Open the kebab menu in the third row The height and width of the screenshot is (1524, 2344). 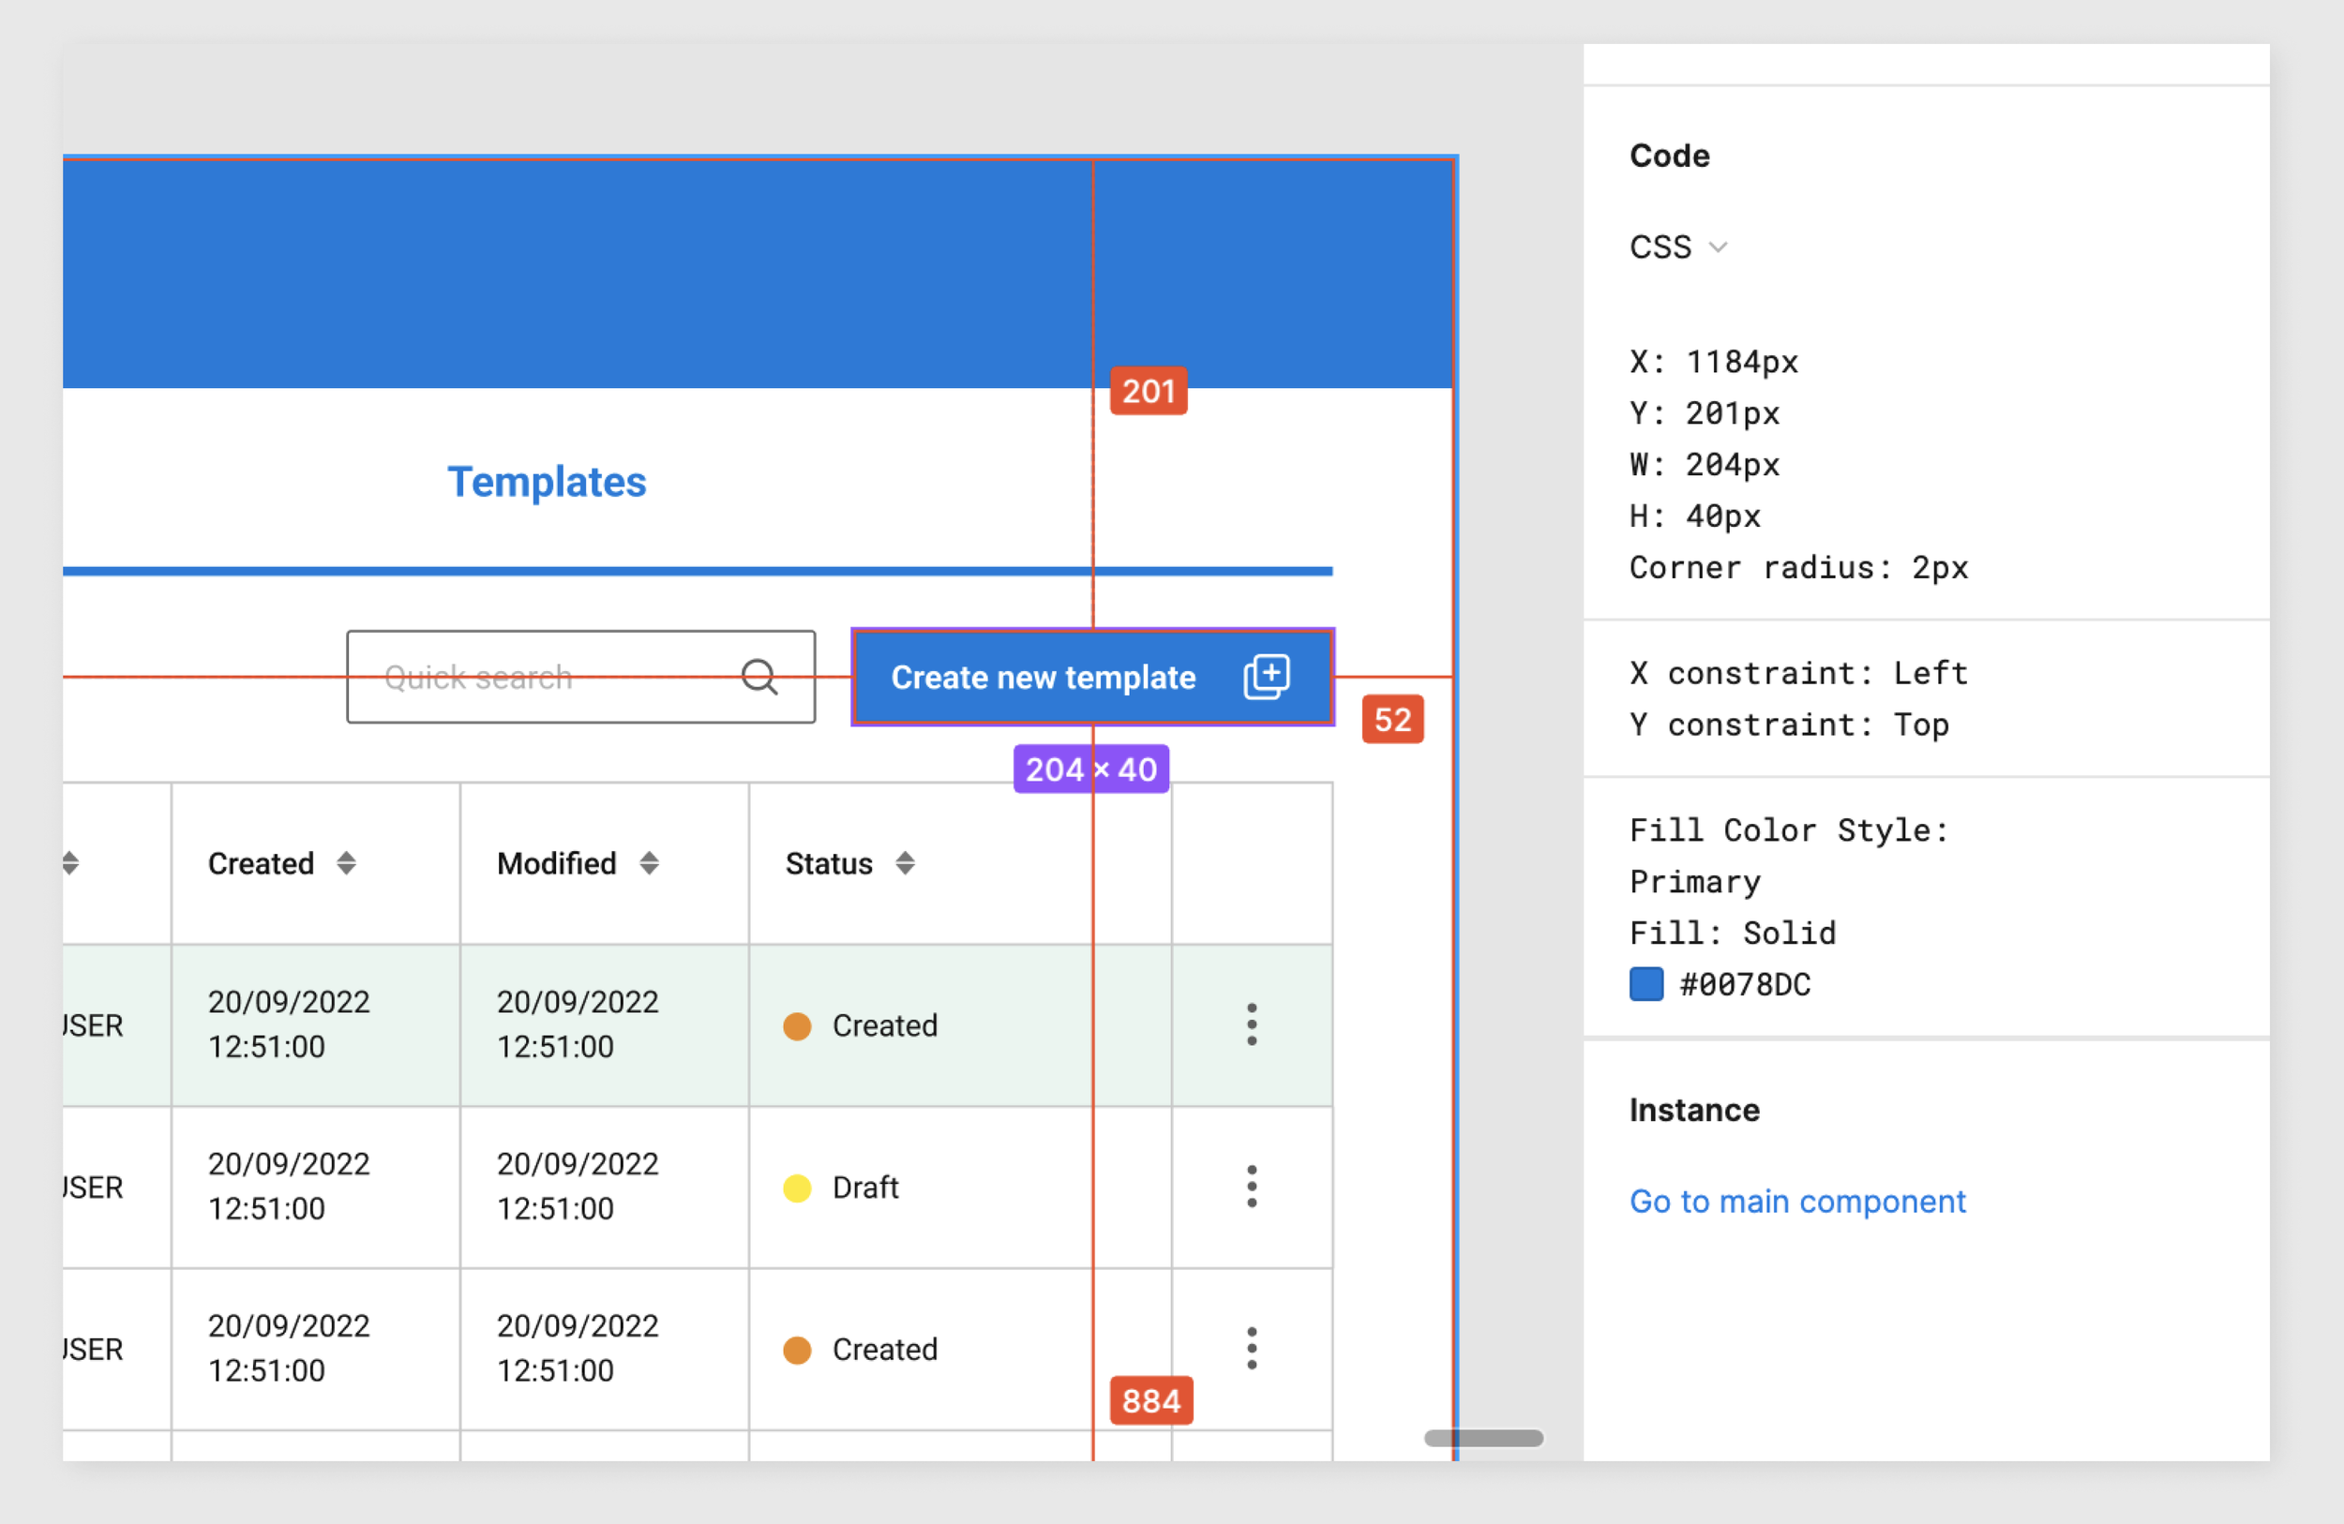(x=1251, y=1348)
